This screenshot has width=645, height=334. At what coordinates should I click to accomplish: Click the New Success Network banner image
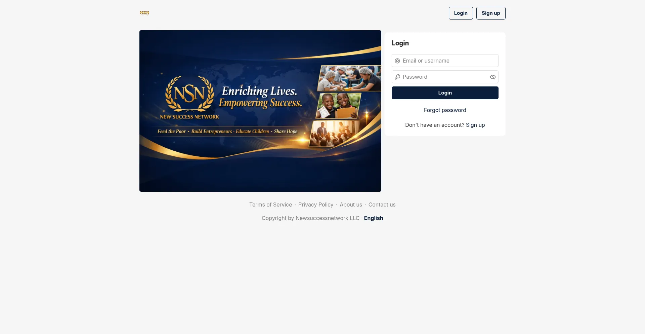point(260,111)
